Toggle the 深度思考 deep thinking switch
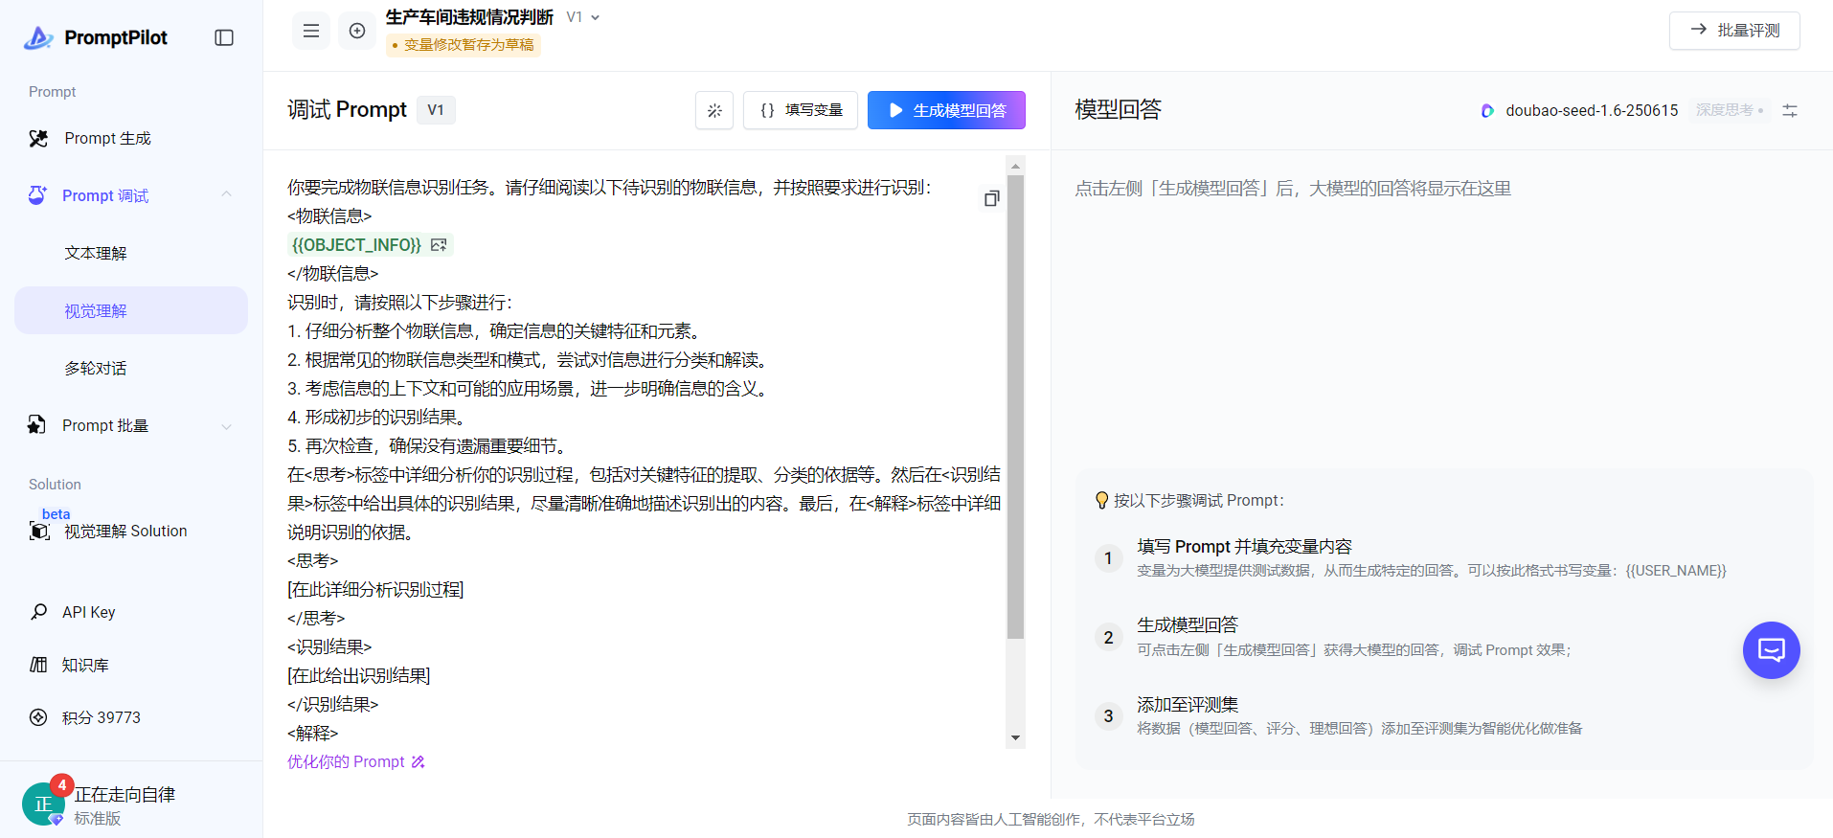Screen dimensions: 1833x838 (1730, 110)
